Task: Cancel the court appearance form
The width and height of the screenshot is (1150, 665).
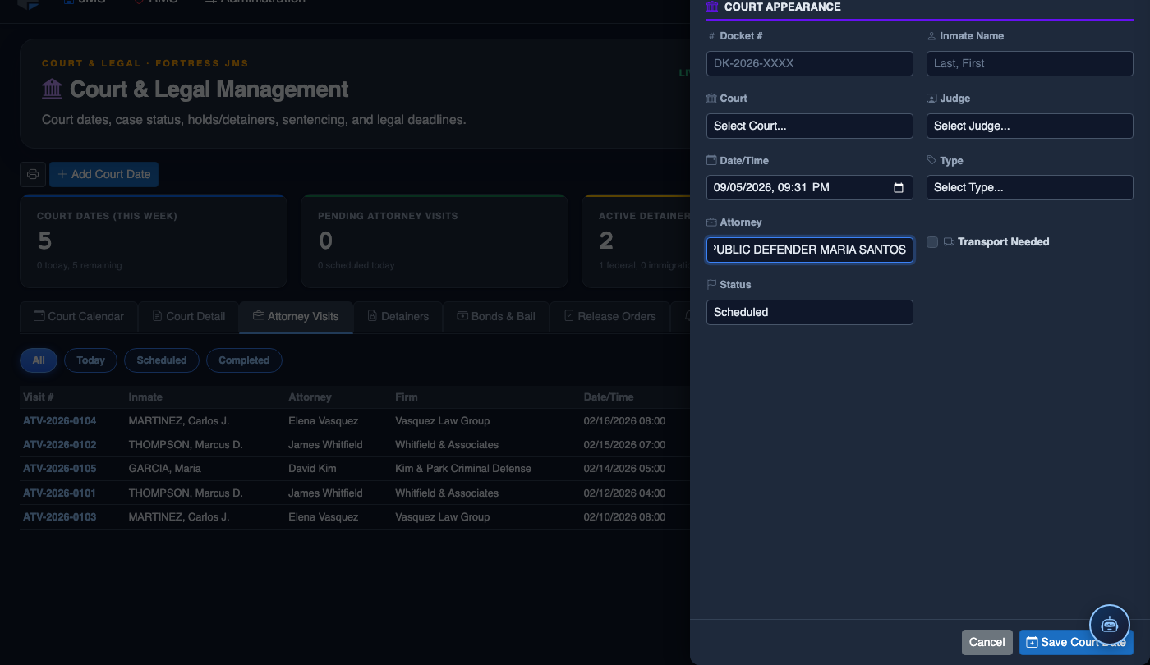Action: pyautogui.click(x=987, y=642)
